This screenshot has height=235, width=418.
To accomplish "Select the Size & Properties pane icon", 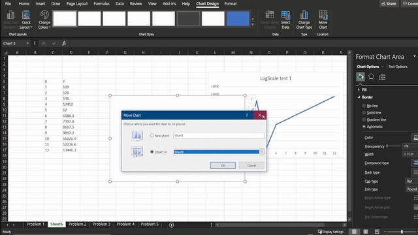I will point(382,77).
